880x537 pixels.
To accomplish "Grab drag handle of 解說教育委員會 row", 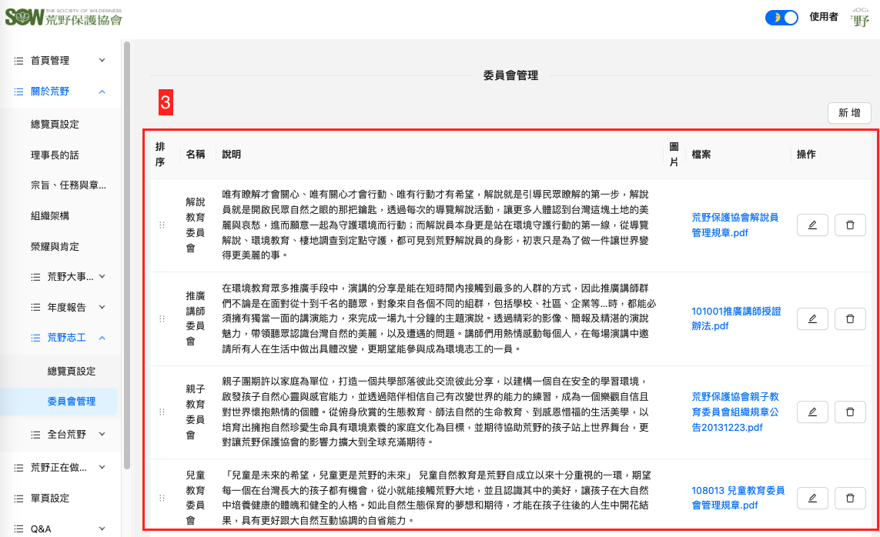I will [x=162, y=225].
